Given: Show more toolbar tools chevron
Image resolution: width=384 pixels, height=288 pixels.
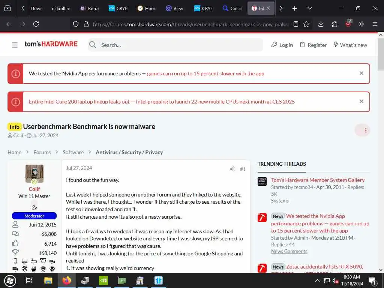Looking at the screenshot, I should click(x=361, y=24).
